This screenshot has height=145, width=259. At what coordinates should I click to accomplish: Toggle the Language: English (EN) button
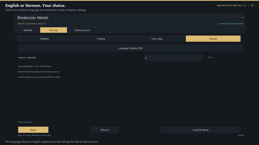pos(130,48)
